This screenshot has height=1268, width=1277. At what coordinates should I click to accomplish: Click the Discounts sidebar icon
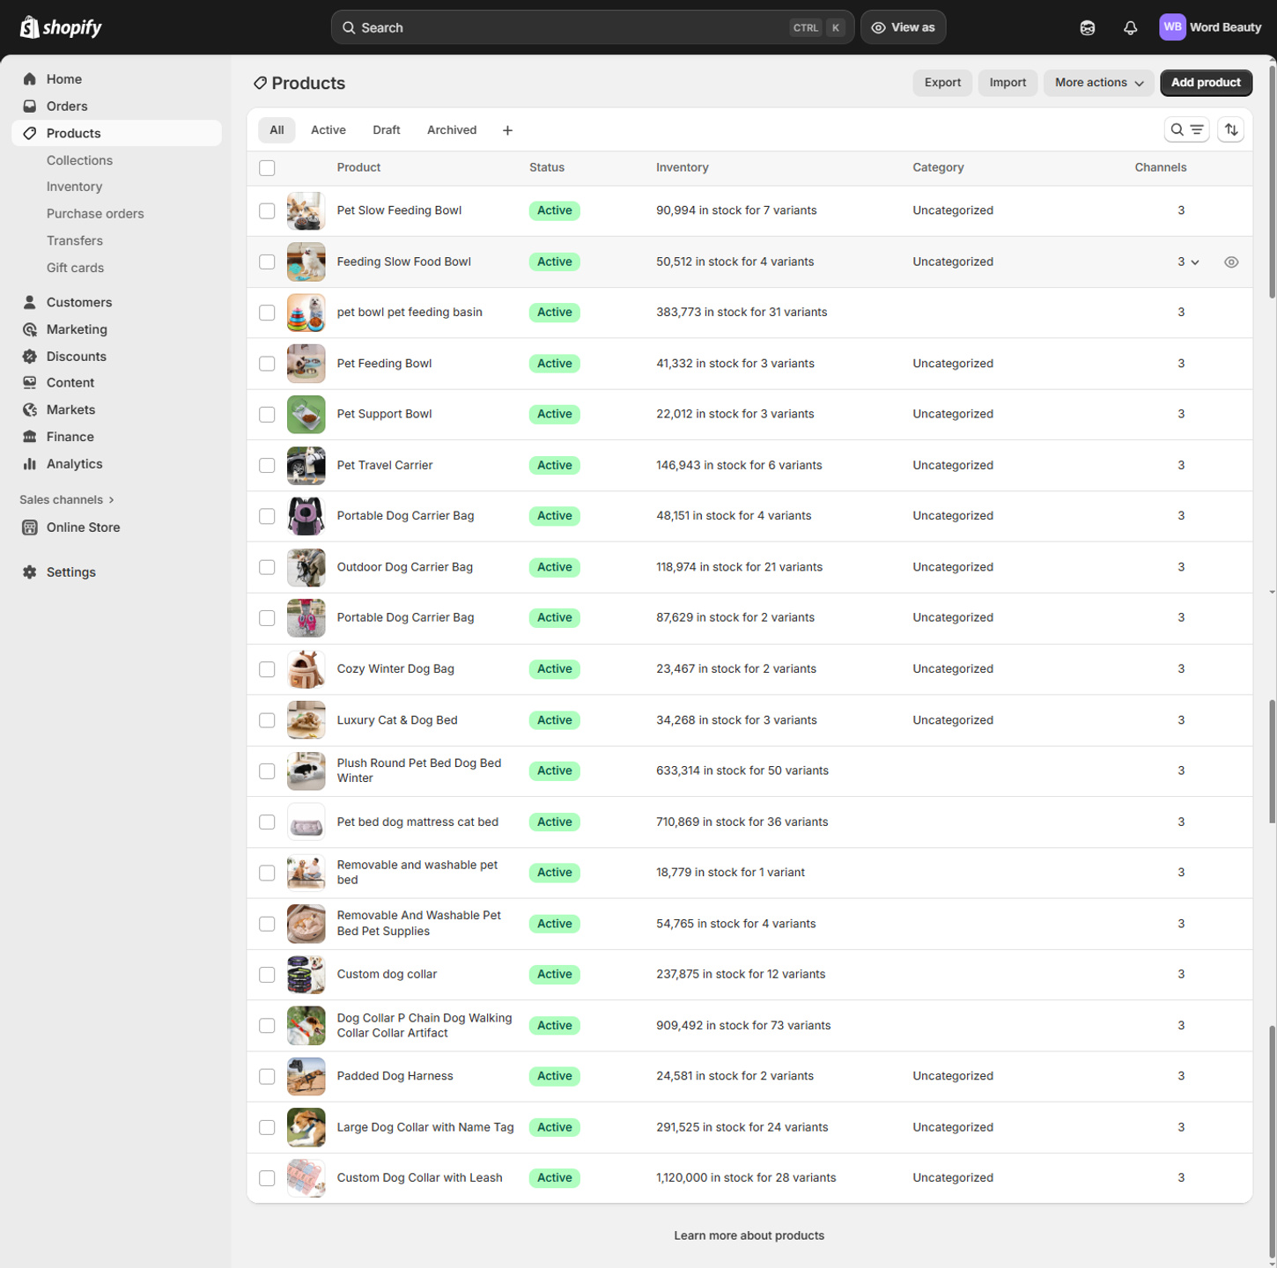click(x=30, y=357)
